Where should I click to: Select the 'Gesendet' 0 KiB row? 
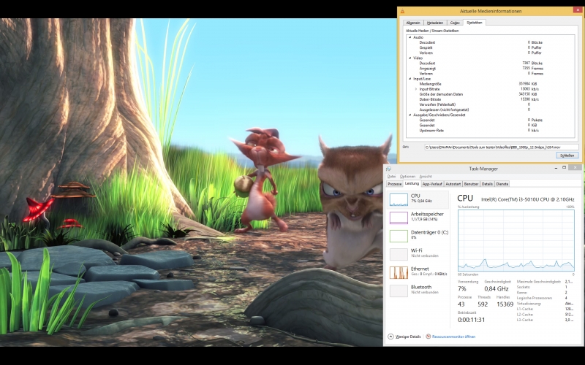(491, 126)
